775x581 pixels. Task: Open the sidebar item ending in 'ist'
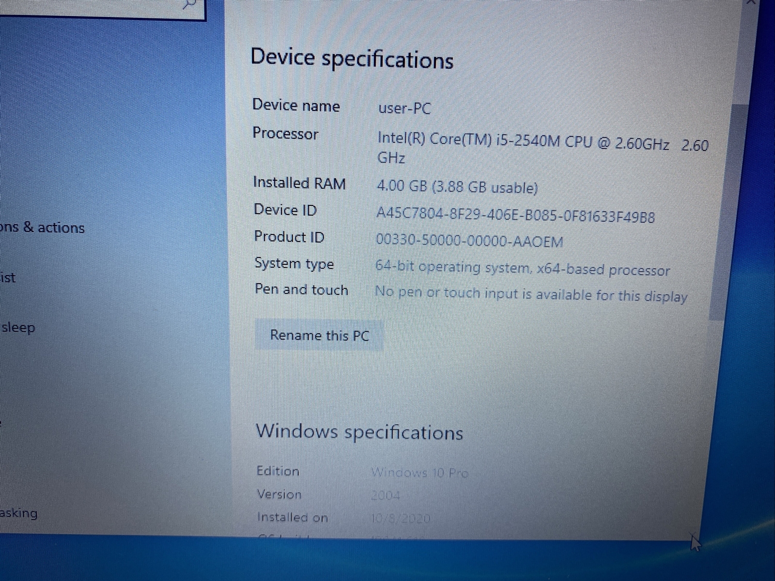(8, 277)
